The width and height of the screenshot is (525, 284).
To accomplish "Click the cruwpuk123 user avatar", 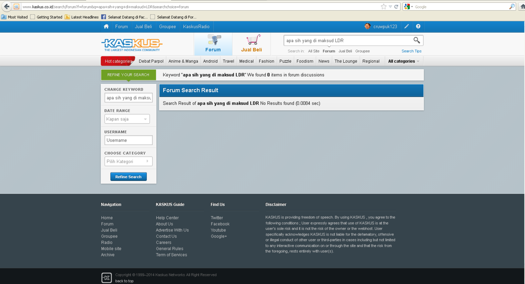I will point(367,26).
